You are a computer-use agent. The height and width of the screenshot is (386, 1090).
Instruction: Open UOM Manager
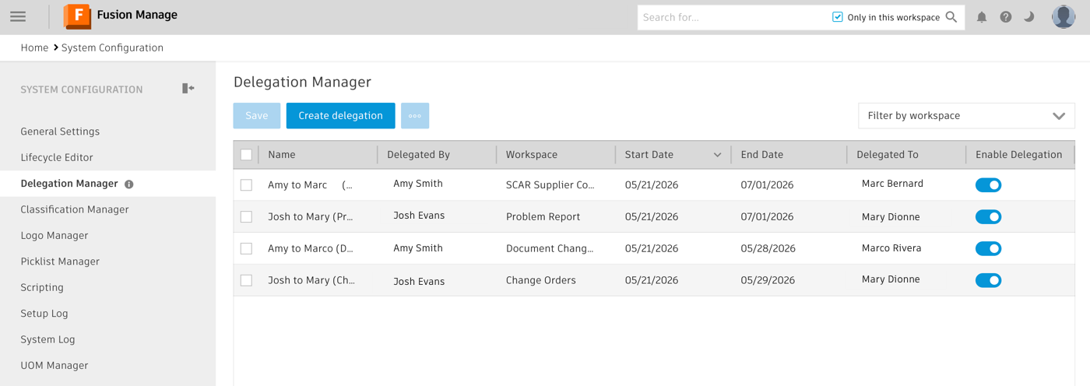point(54,365)
